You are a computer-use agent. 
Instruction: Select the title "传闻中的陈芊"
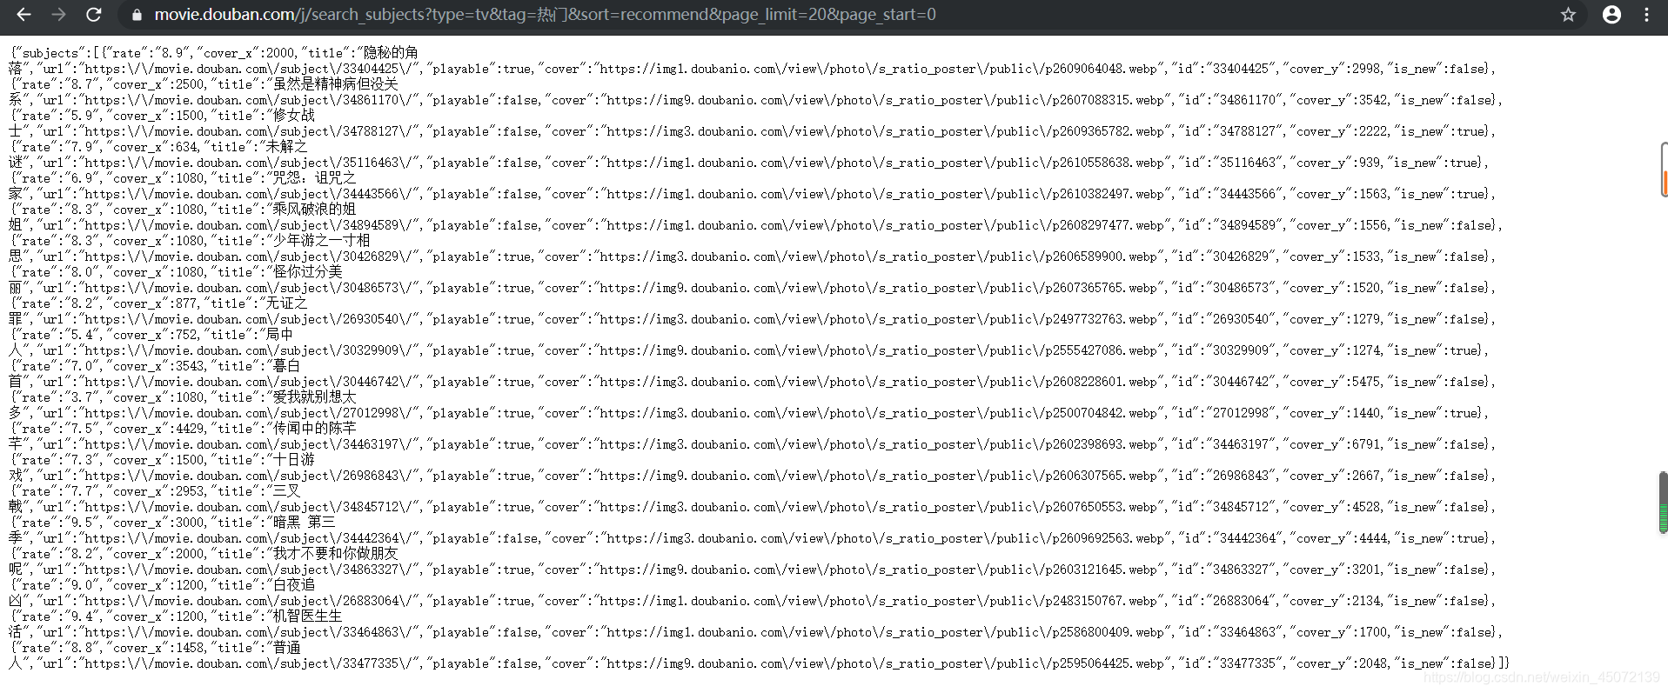(x=315, y=429)
